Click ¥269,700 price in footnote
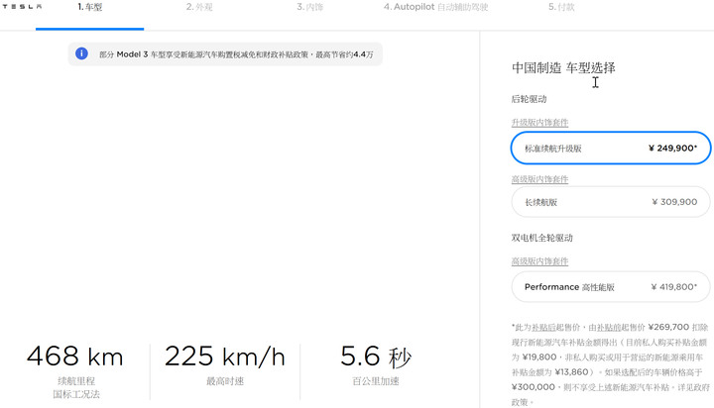 point(669,327)
